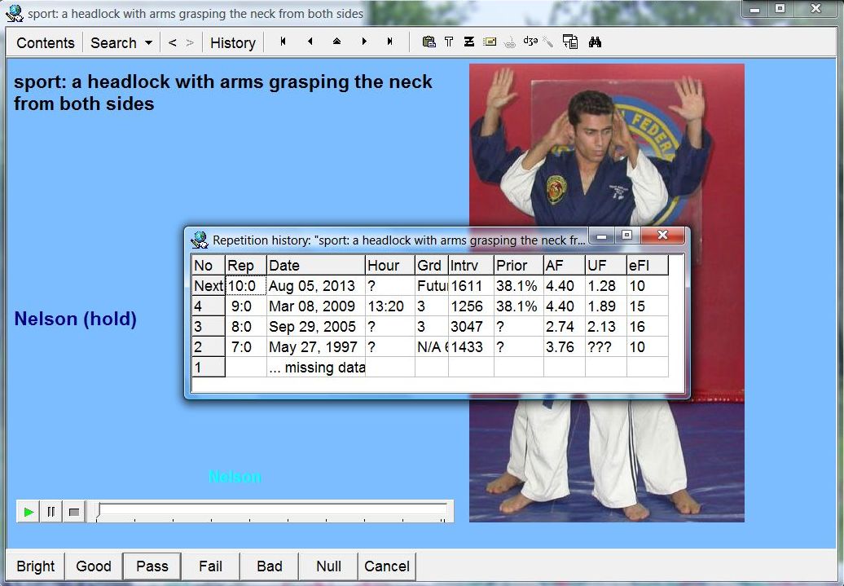
Task: Close the Repetition history window
Action: [662, 236]
